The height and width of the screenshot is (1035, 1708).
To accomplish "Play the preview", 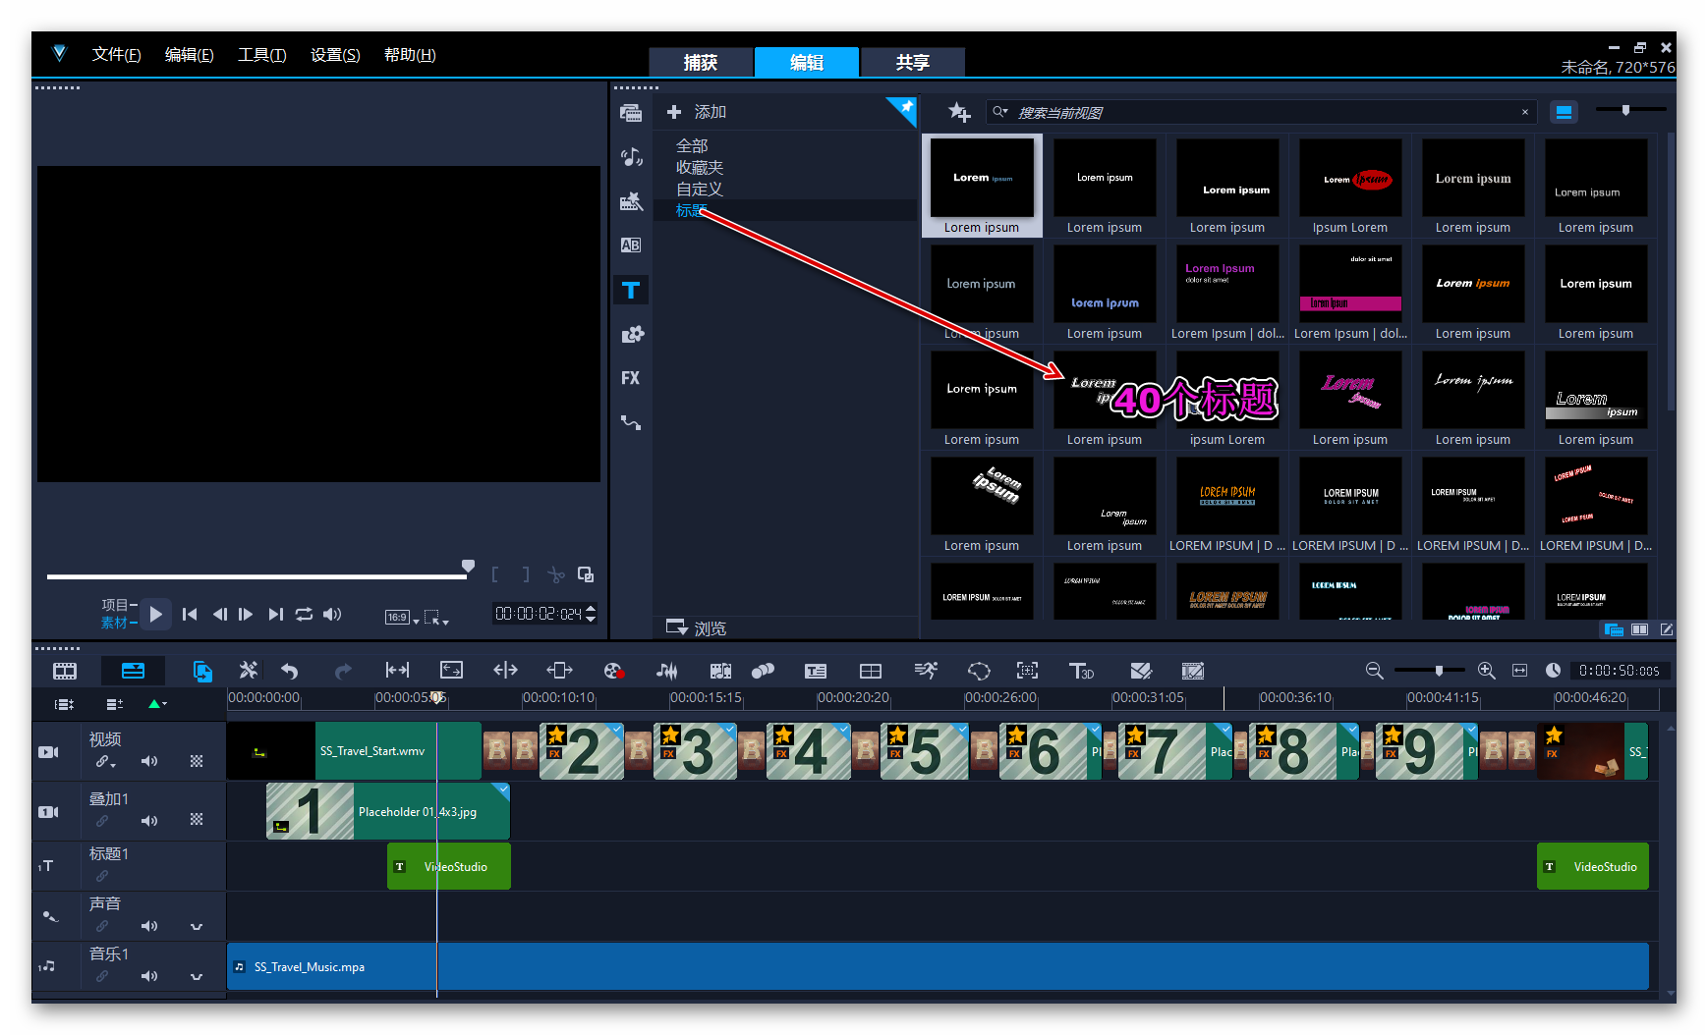I will click(x=155, y=614).
